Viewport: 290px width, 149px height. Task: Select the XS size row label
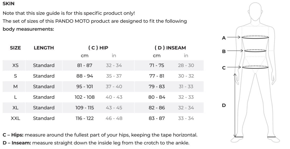pyautogui.click(x=15, y=65)
